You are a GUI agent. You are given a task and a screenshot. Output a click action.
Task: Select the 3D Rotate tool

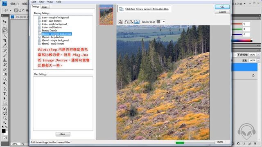(5, 109)
